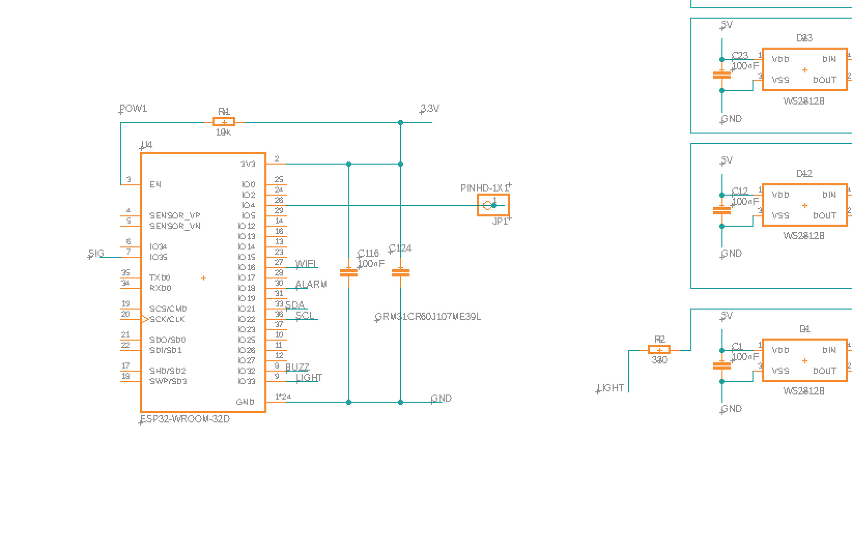Click the WS2812B label under D23
The height and width of the screenshot is (557, 852).
(804, 101)
